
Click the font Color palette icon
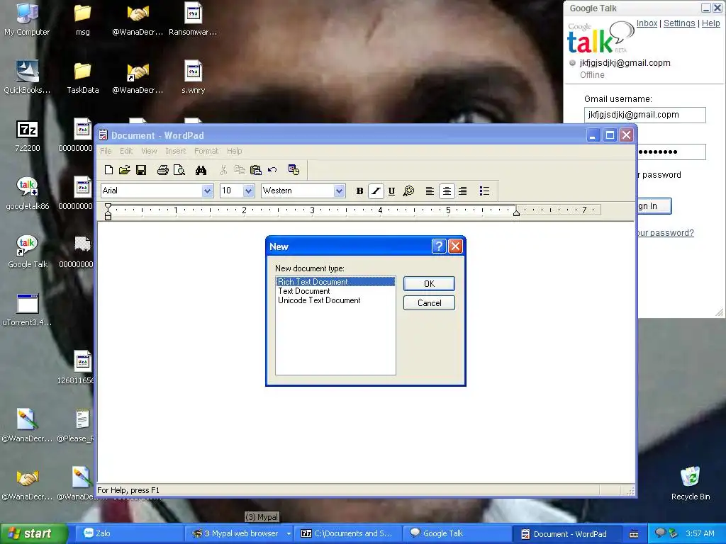pos(408,191)
